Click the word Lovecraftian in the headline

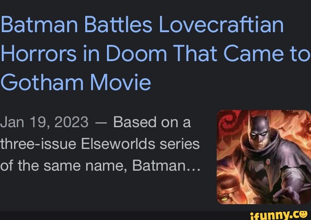click(x=221, y=24)
